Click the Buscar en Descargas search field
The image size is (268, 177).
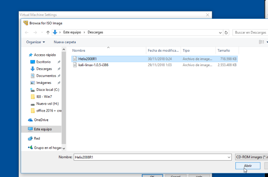click(x=250, y=33)
